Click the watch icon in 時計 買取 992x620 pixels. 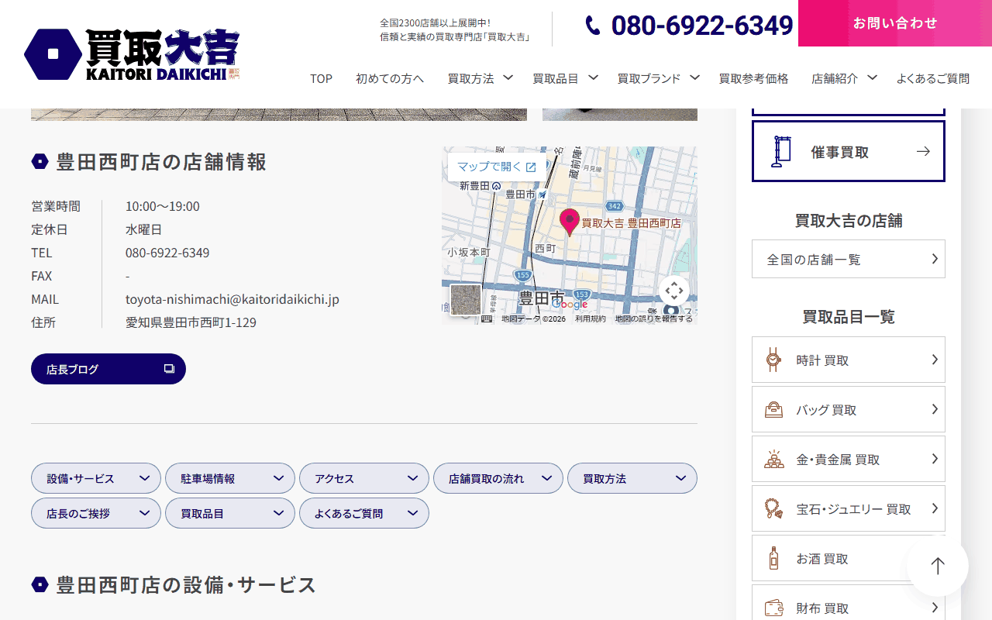pos(773,360)
